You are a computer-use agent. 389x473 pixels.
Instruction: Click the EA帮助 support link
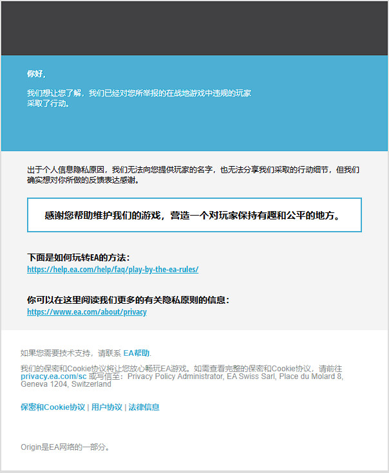tap(137, 353)
